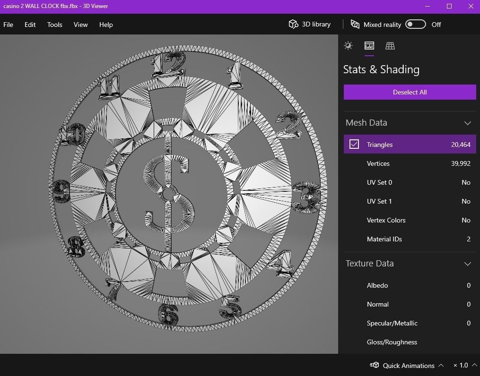
Task: Open the 3D library
Action: tap(309, 24)
